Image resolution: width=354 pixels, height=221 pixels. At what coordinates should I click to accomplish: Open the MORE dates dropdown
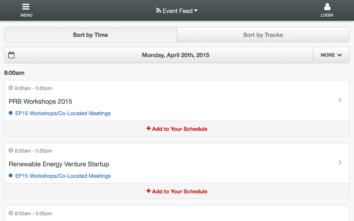point(331,55)
